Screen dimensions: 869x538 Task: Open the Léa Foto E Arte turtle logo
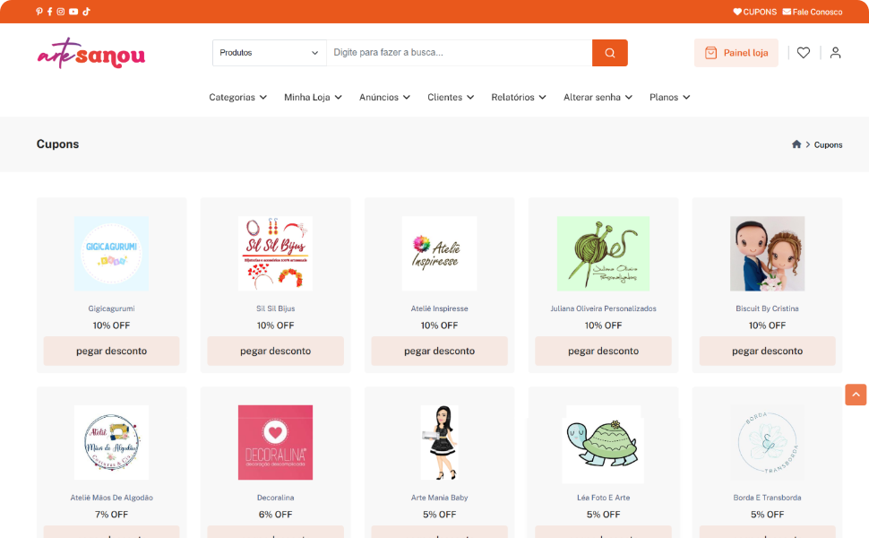603,445
